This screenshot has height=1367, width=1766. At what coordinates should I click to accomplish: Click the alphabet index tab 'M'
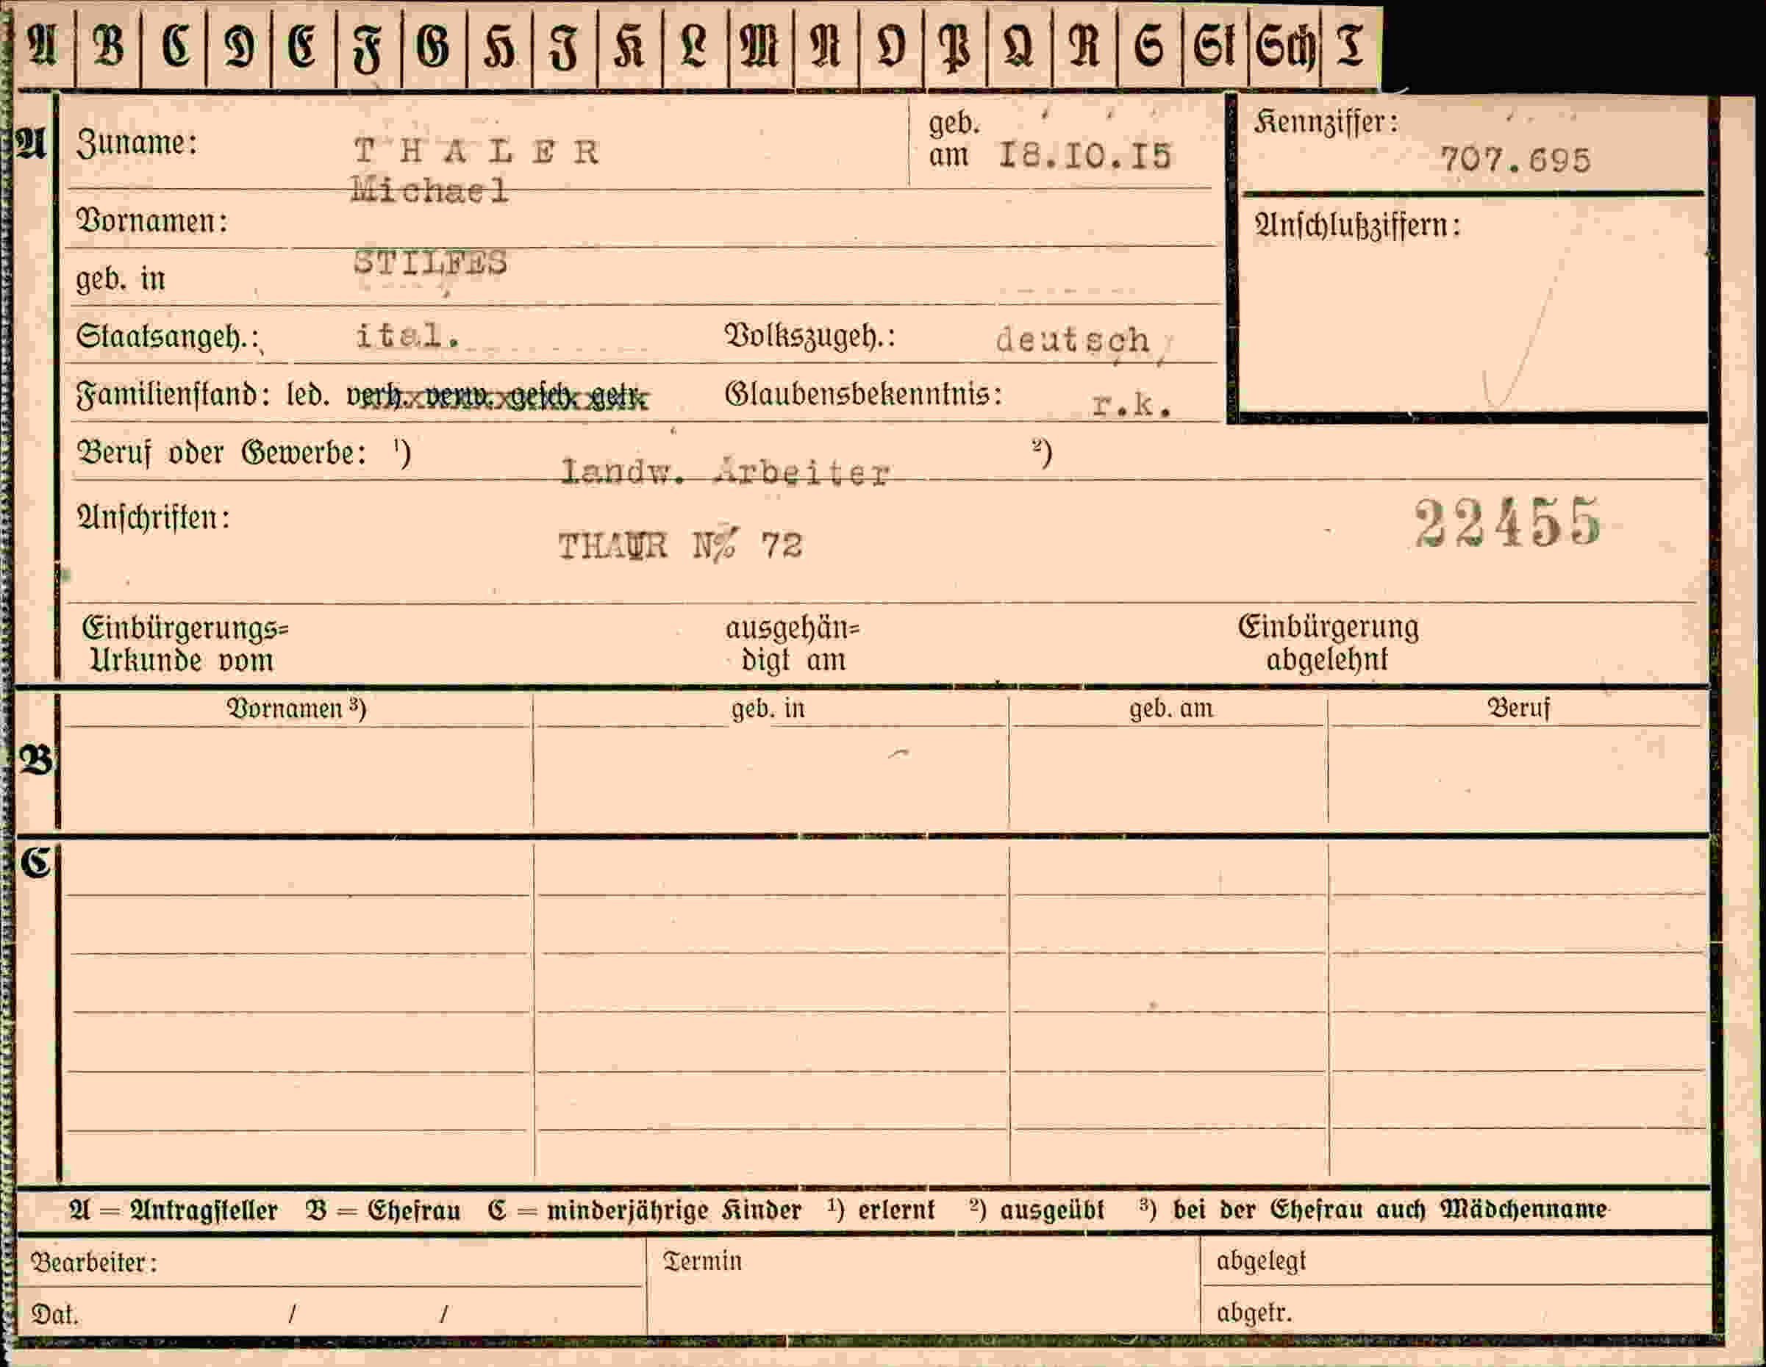pyautogui.click(x=760, y=47)
